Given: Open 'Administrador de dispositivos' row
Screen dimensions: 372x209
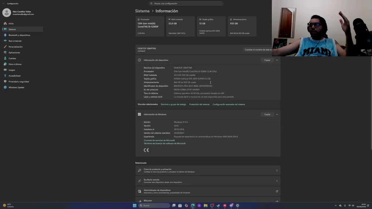Looking at the screenshot, I should (x=208, y=191).
